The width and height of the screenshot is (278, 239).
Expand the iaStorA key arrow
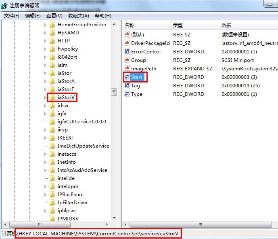point(45,81)
